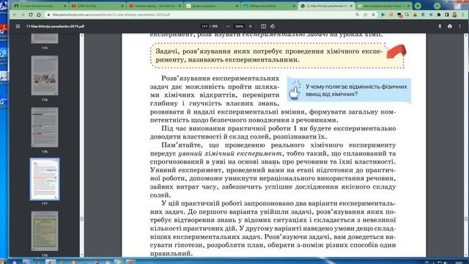The height and width of the screenshot is (264, 469).
Task: Reload the current page
Action: [x=31, y=15]
